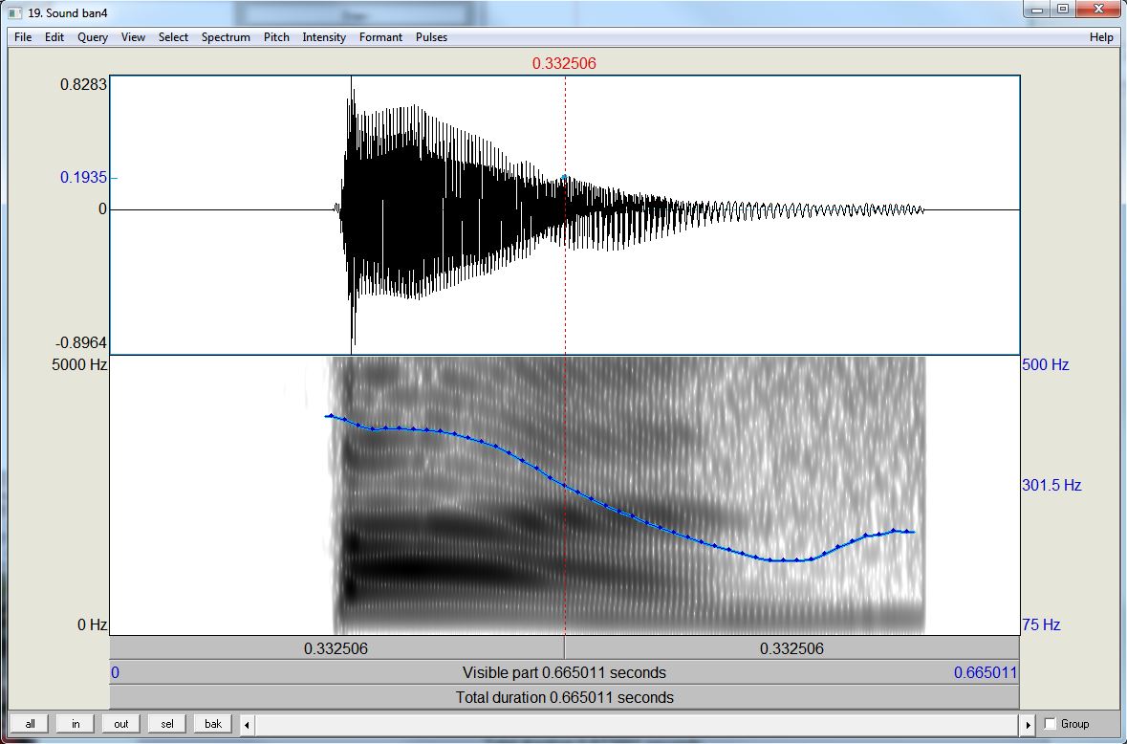Open the Query menu

[x=93, y=37]
